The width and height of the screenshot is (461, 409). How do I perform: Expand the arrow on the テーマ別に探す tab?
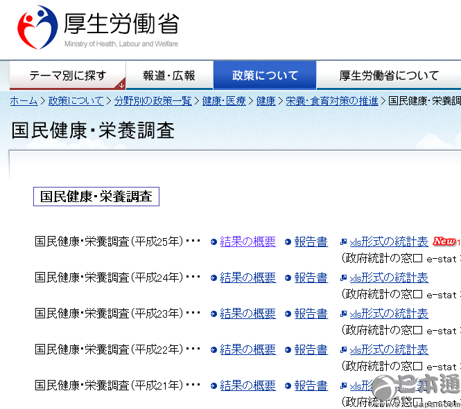(x=121, y=85)
